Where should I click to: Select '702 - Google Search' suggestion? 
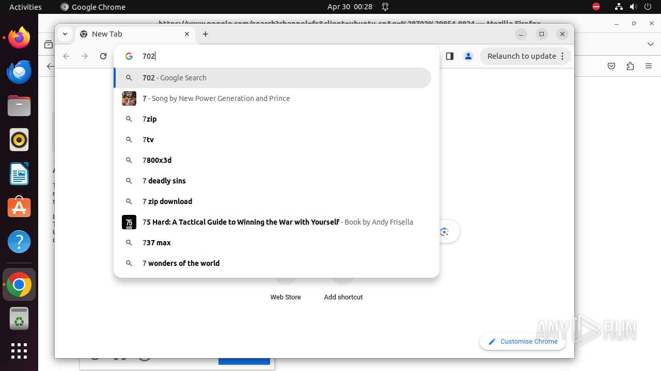click(273, 78)
